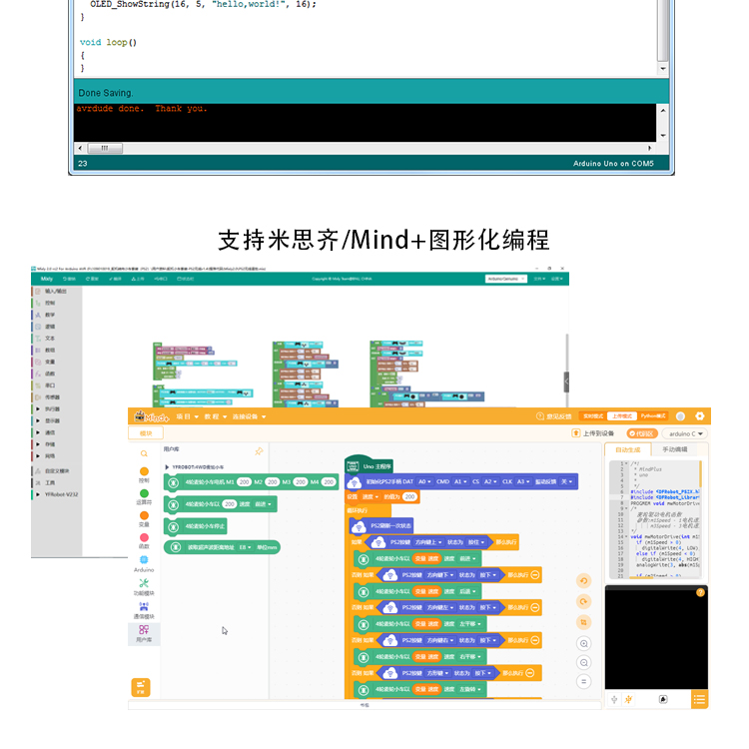Switch to Python模式 mode

tap(652, 416)
